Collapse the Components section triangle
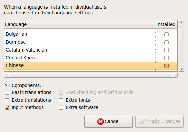 pyautogui.click(x=7, y=85)
